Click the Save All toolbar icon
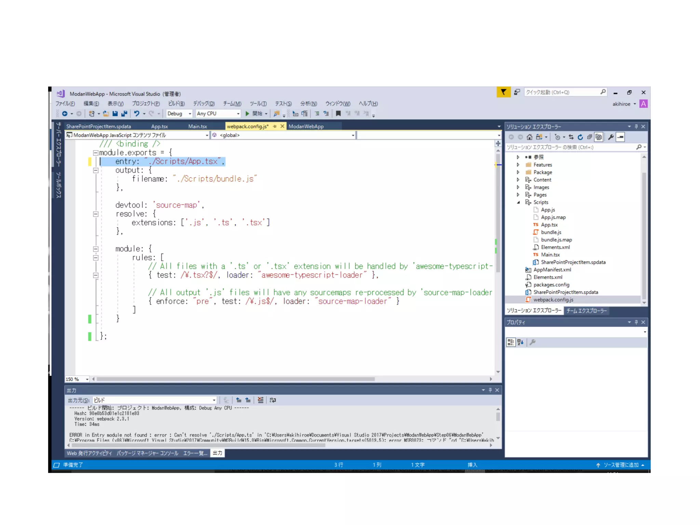Viewport: 700px width, 525px height. [x=124, y=113]
